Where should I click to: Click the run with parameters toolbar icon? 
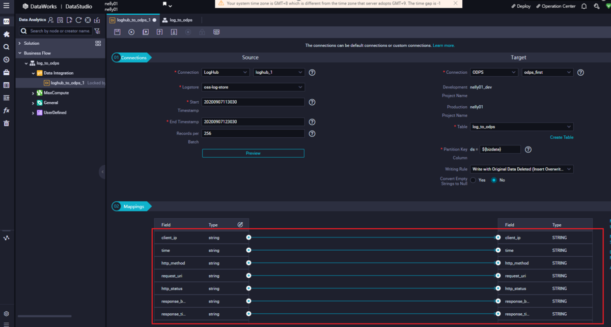click(146, 32)
